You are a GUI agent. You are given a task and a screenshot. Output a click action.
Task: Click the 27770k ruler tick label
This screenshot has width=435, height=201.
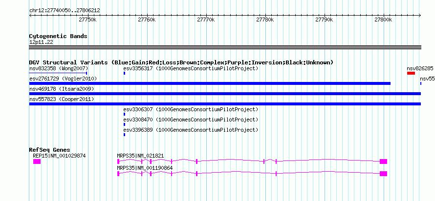click(206, 20)
